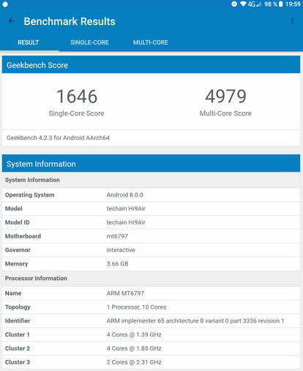This screenshot has width=303, height=371.
Task: Tap the do-not-disturb status icon
Action: pos(234,4)
